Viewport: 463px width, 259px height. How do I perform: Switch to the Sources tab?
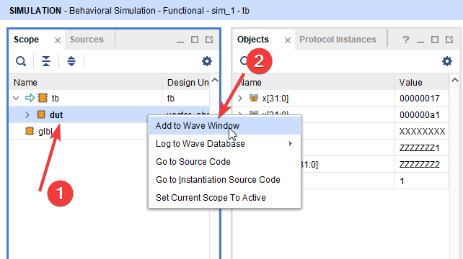click(x=87, y=40)
